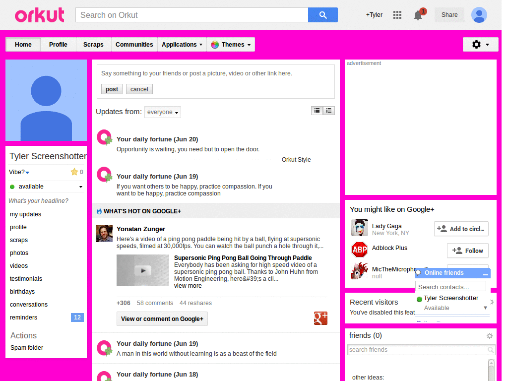Click the Vibe star rating icon
The image size is (508, 381).
pos(74,172)
